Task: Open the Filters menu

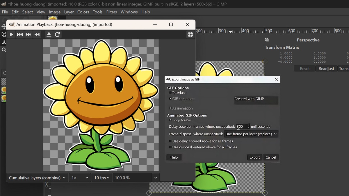Action: [112, 12]
